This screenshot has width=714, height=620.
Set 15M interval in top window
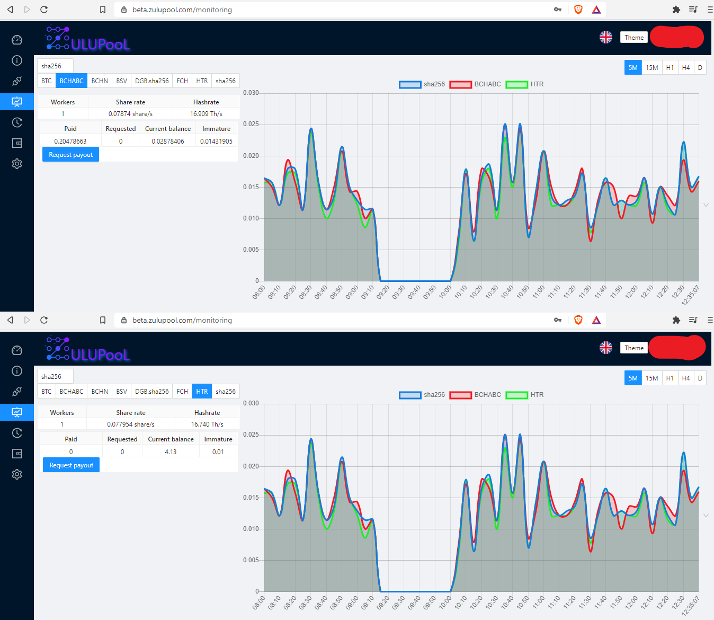pos(651,67)
